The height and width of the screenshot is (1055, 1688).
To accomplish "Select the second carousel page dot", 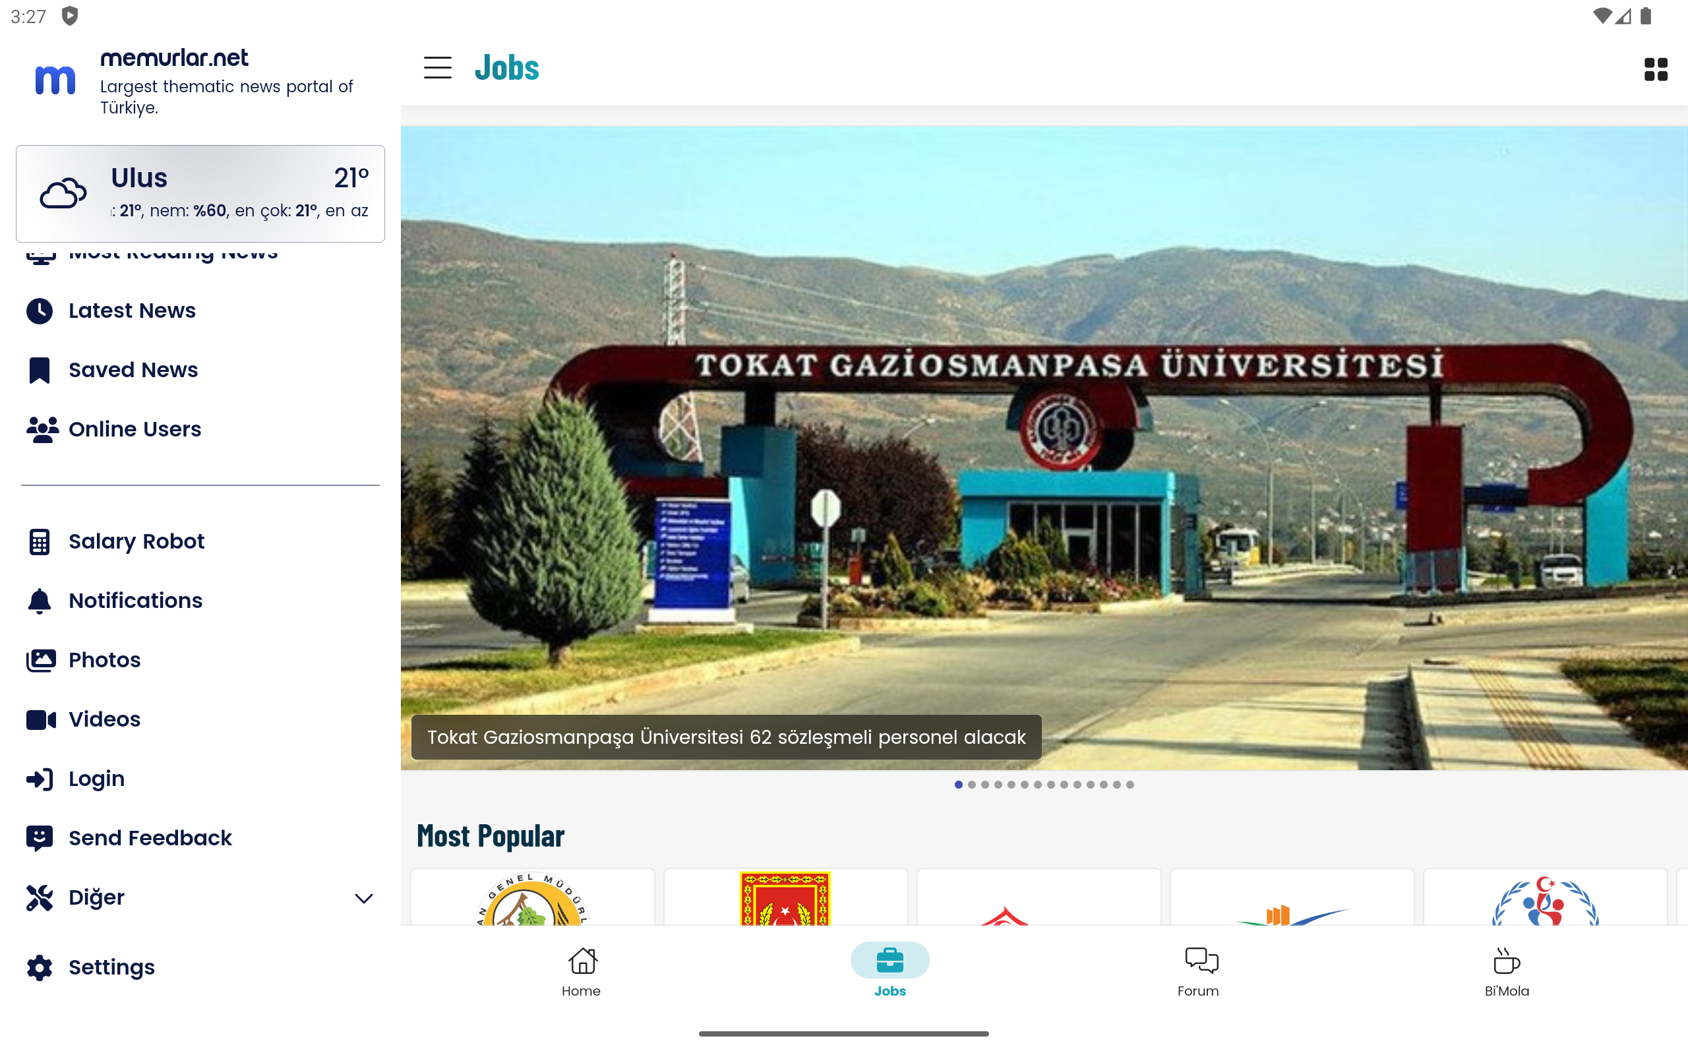I will 972,785.
